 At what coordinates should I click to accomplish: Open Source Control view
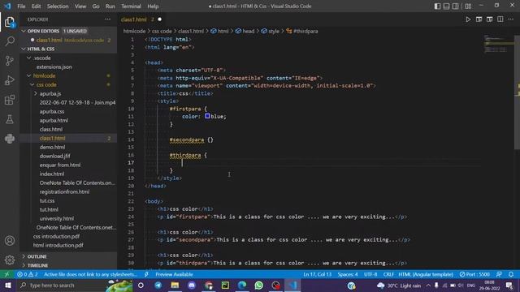tap(10, 61)
